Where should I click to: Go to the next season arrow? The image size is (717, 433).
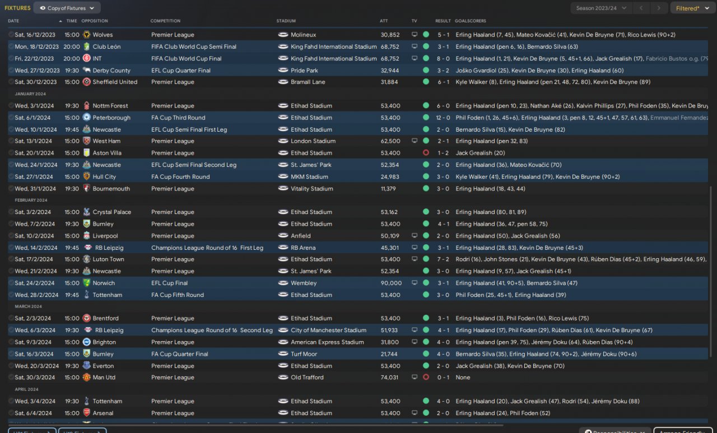[659, 8]
